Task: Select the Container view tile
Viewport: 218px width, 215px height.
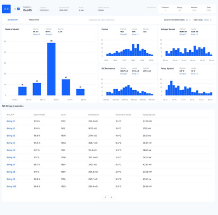Action: point(165,9)
